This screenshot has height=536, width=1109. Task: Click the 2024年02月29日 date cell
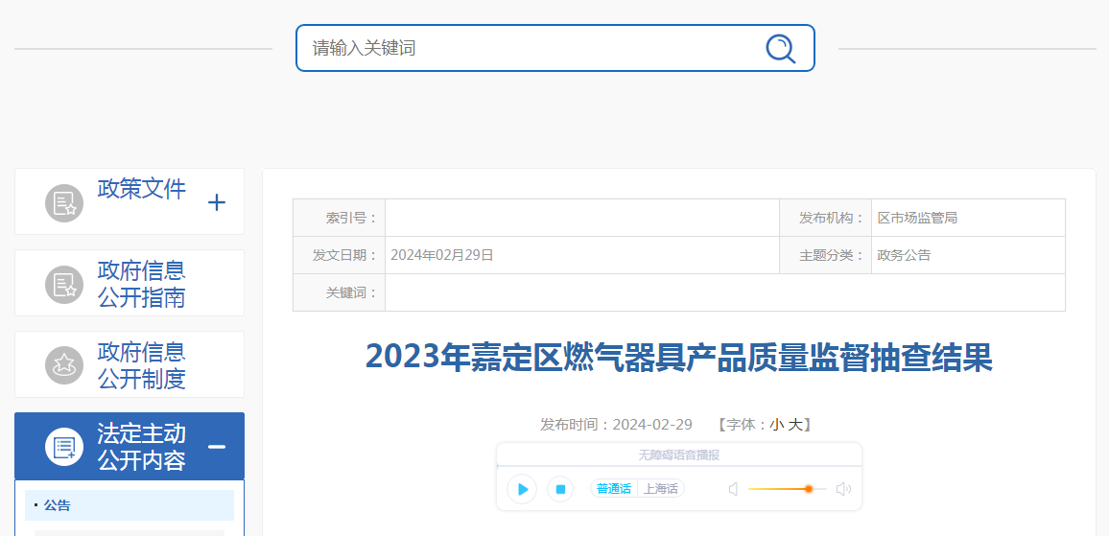click(x=582, y=255)
